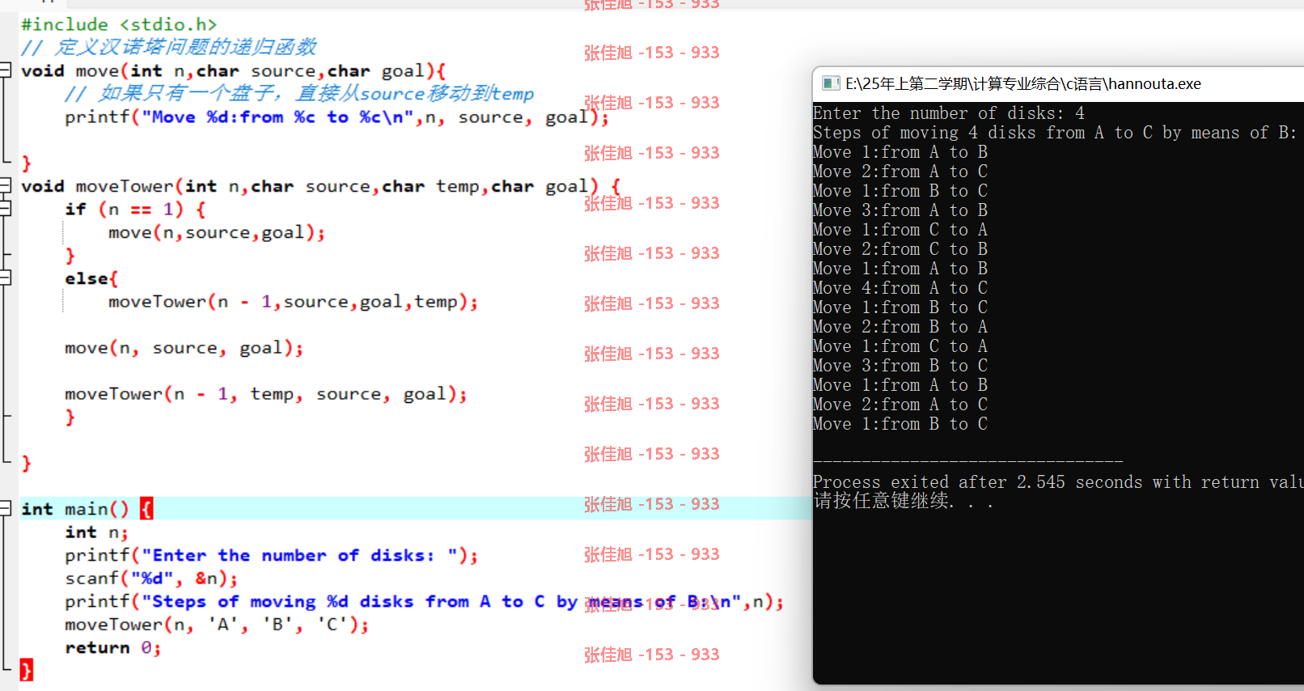Click the final red closing brace of main
Screen dimensions: 1304x691
[x=27, y=670]
